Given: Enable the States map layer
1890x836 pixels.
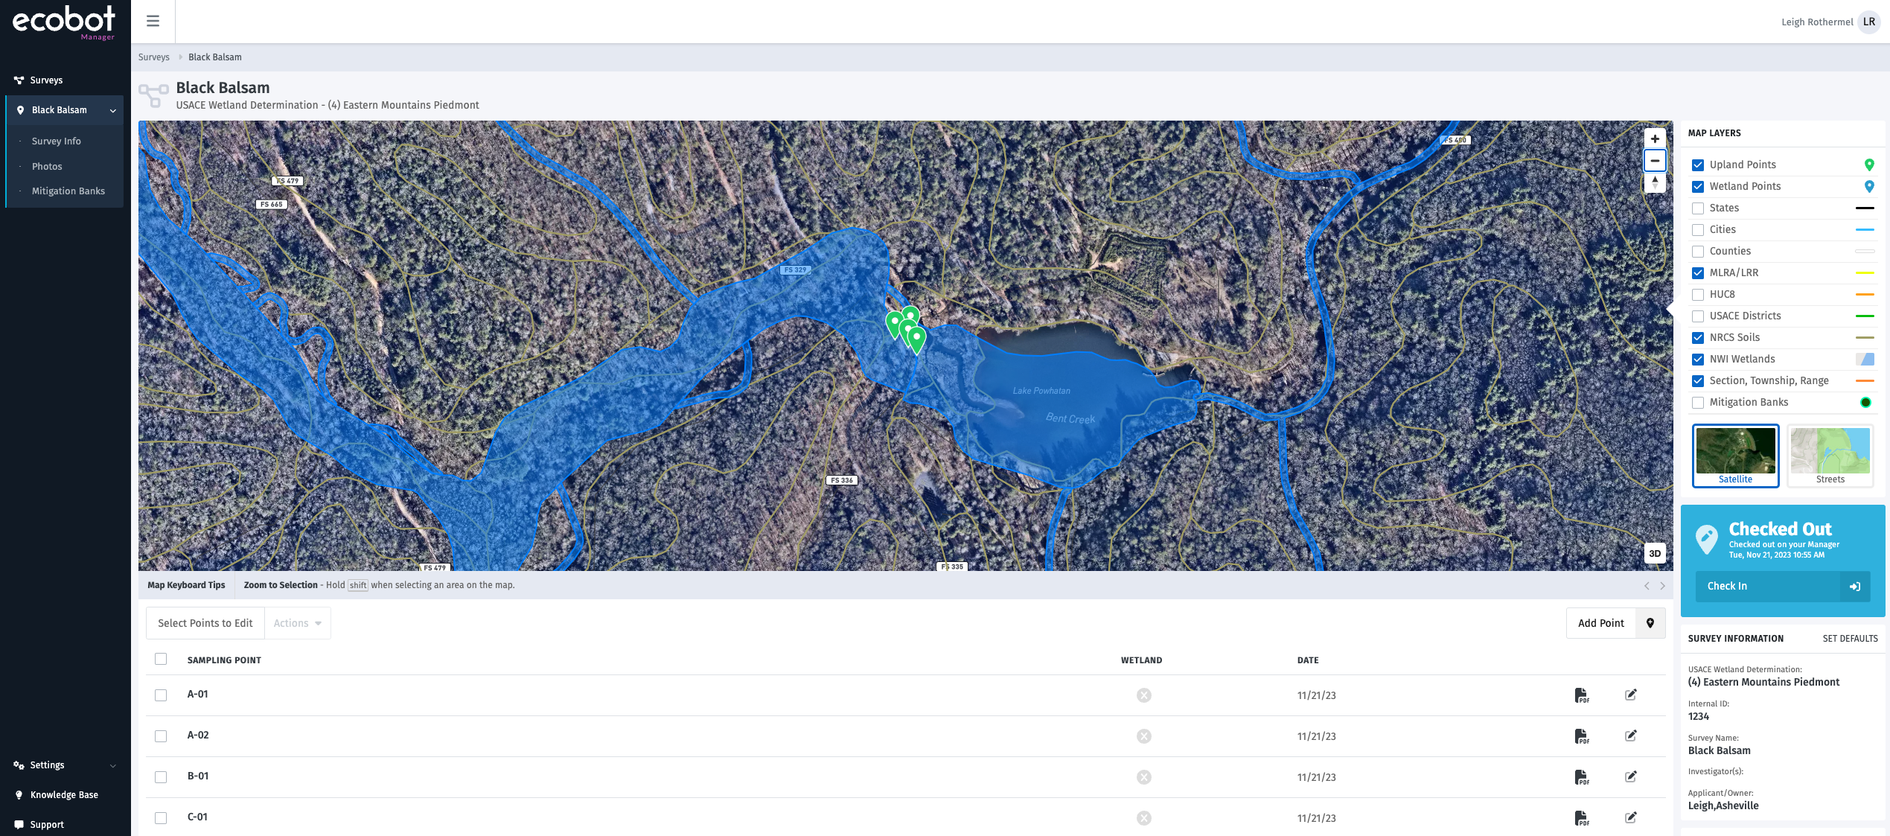Looking at the screenshot, I should tap(1698, 208).
